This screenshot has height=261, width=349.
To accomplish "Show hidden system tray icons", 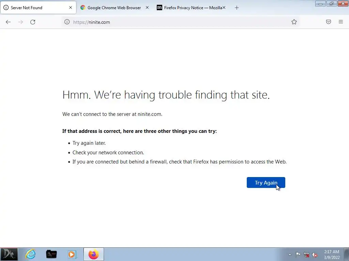I will click(290, 255).
